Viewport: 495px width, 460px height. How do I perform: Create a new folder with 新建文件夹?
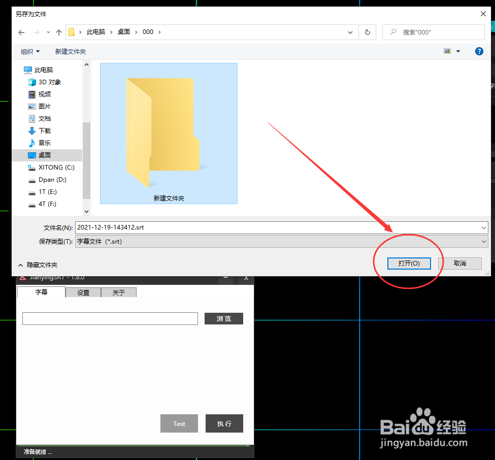pos(71,51)
